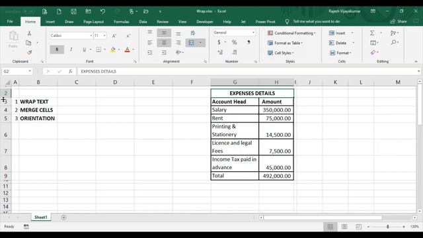Open Cell Styles dropdown
This screenshot has height=238, width=423.
(x=280, y=53)
